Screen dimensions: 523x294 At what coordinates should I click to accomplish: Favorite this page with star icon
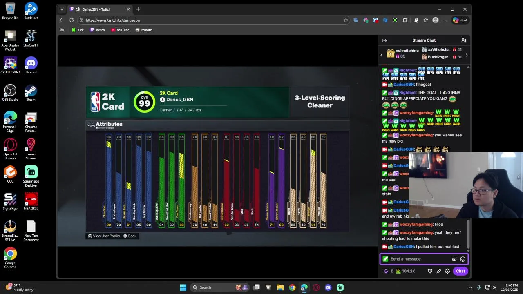[346, 20]
